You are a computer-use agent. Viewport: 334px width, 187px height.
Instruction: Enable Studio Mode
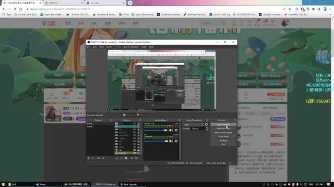click(x=223, y=137)
